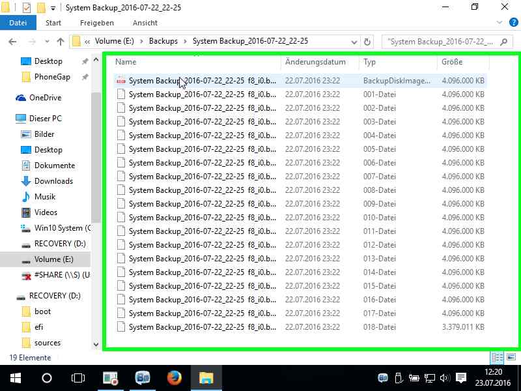Open address bar history dropdown
The width and height of the screenshot is (521, 391).
point(354,42)
